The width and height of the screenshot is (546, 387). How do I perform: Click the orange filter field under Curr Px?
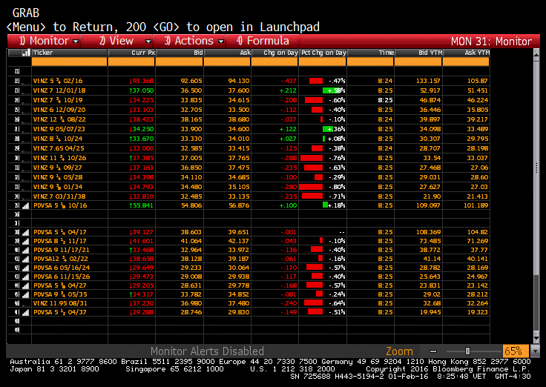[131, 62]
